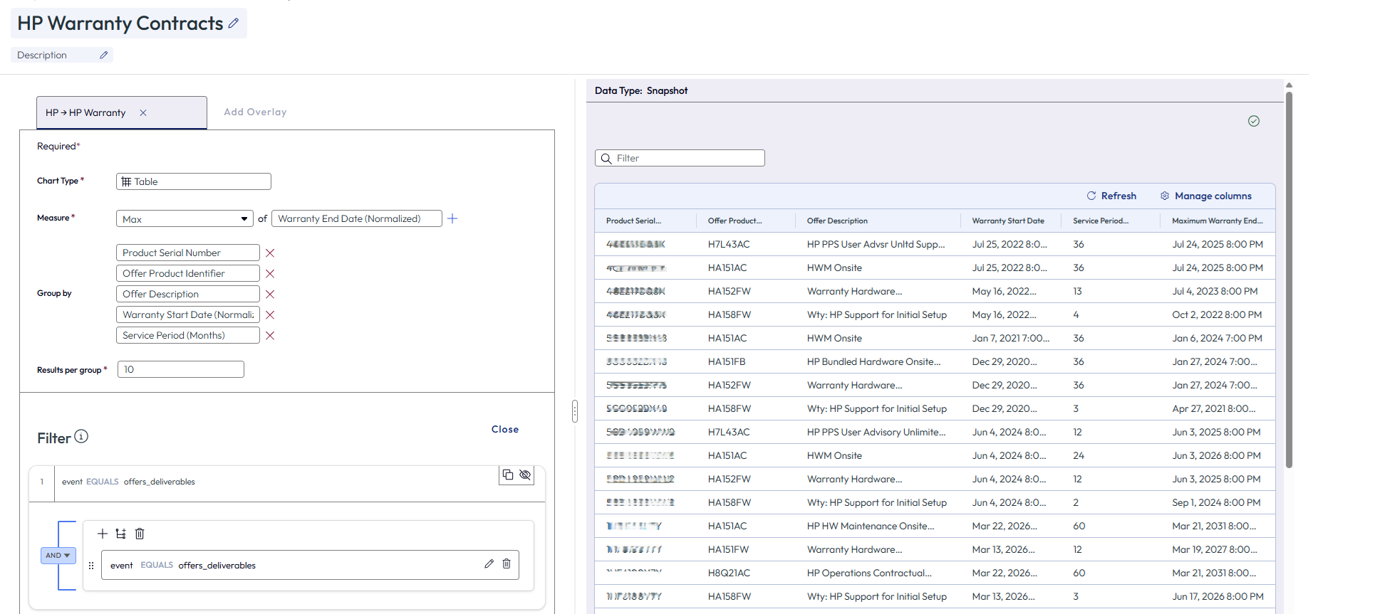Add a nested filter group

pos(121,534)
